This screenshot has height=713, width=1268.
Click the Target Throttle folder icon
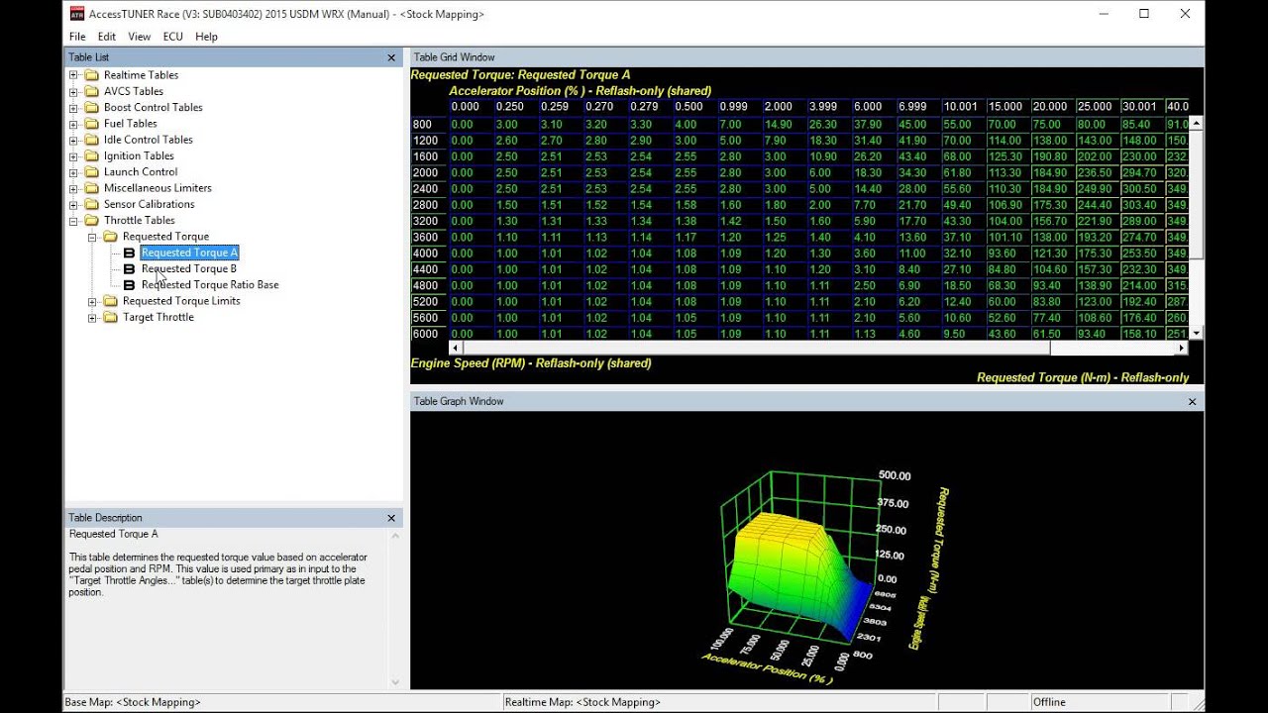[x=111, y=317]
